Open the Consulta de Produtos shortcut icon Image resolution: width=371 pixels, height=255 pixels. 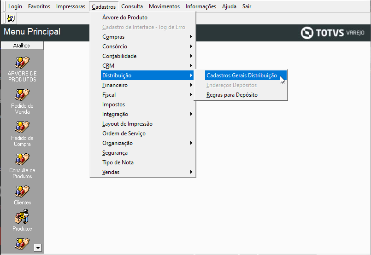22,159
